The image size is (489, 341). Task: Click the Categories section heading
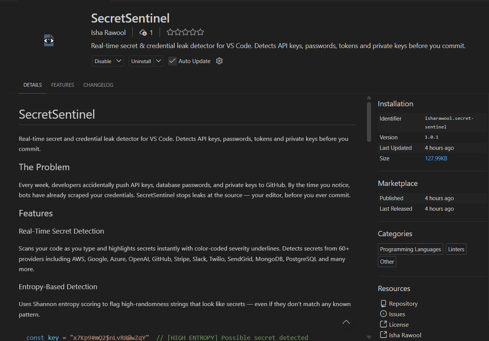coord(395,234)
